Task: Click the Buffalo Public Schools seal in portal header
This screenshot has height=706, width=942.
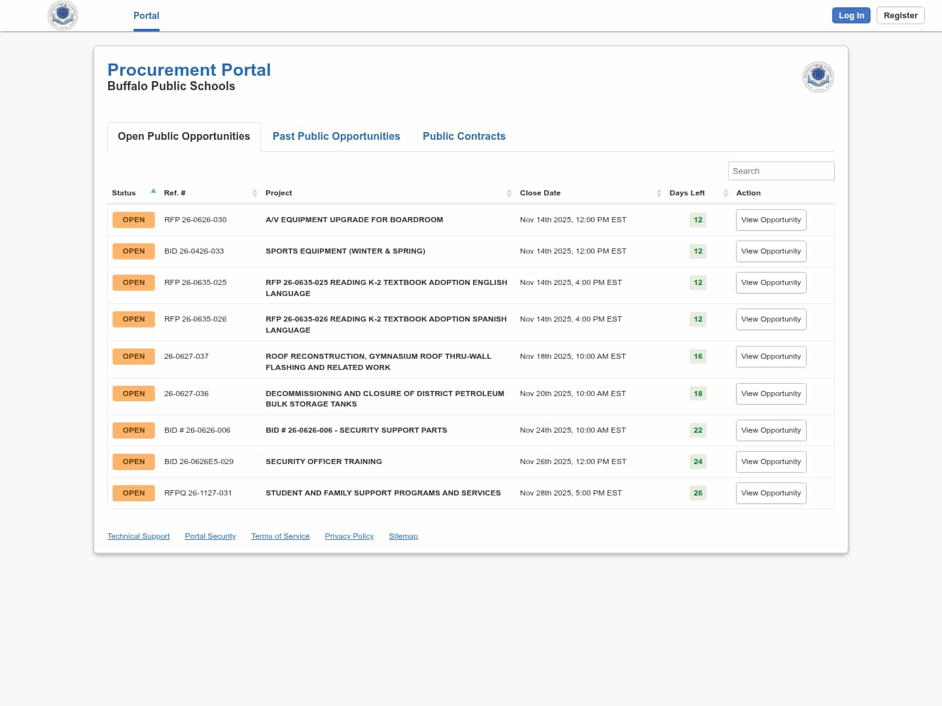Action: [818, 77]
